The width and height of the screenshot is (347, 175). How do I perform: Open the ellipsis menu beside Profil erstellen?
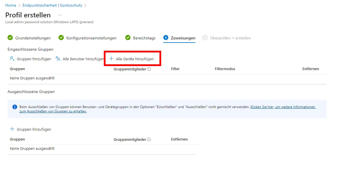[60, 15]
